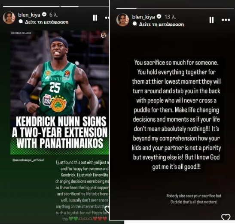Jump to first progress segment on left story
Image resolution: width=235 pixels, height=224 pixels.
coord(31,6)
